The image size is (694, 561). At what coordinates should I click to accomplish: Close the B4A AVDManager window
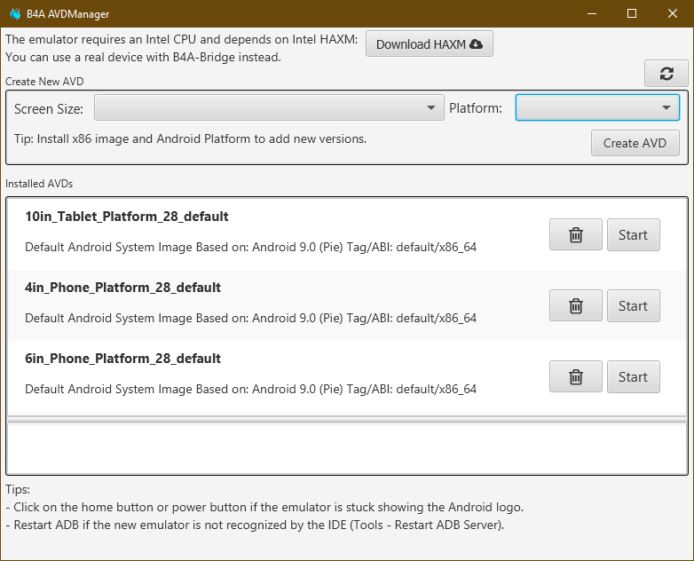tap(673, 13)
